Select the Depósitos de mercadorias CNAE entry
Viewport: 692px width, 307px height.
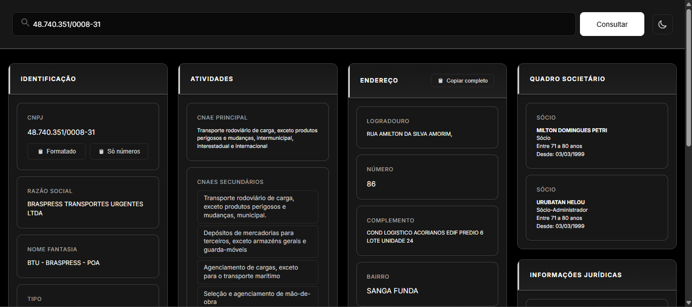258,241
